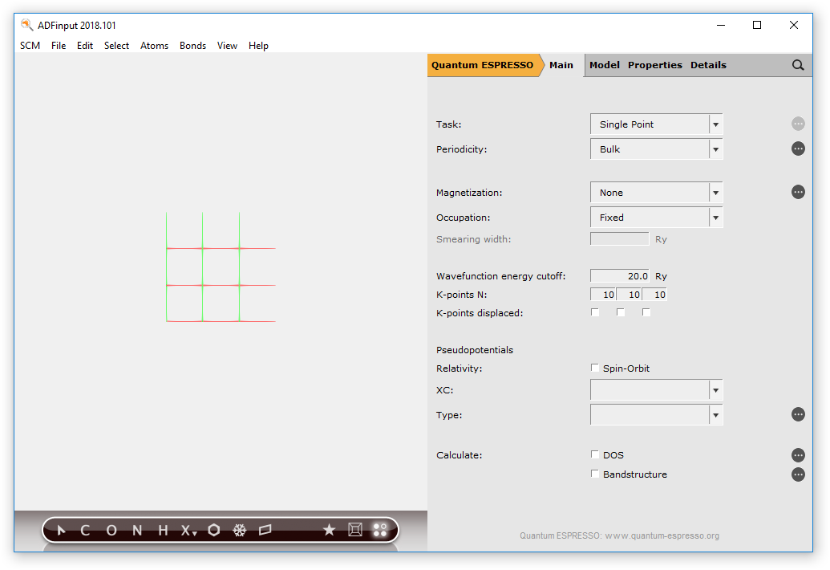The width and height of the screenshot is (830, 570).
Task: Open details button beside DOS
Action: tap(798, 455)
